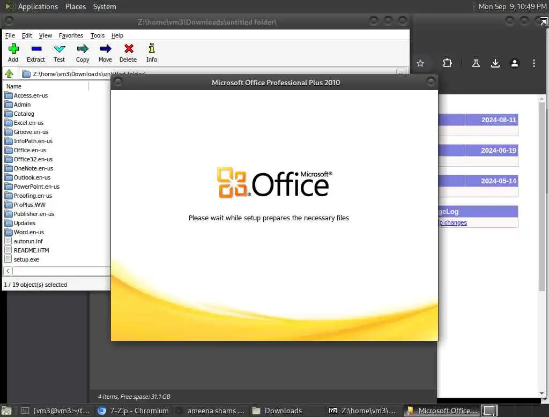Switch to 7-Zip - Chromium taskbar item

(x=133, y=411)
